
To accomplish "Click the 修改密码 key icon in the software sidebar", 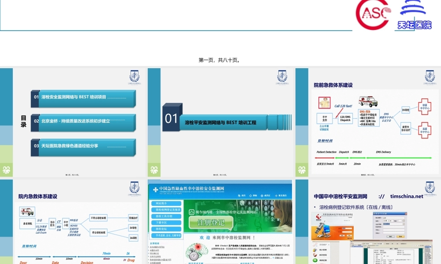I will coord(315,255).
